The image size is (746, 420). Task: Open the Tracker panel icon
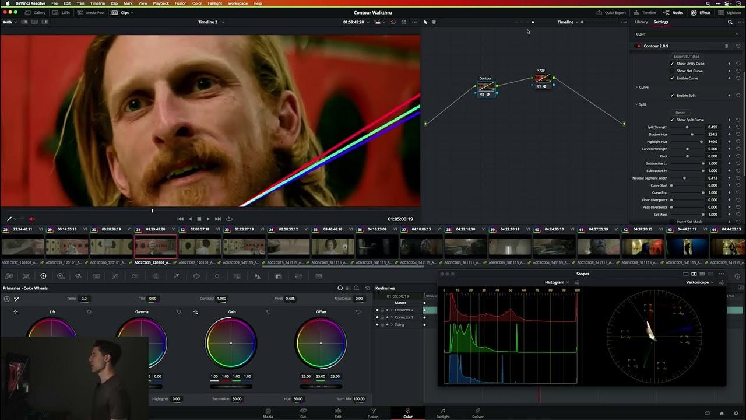(x=217, y=275)
